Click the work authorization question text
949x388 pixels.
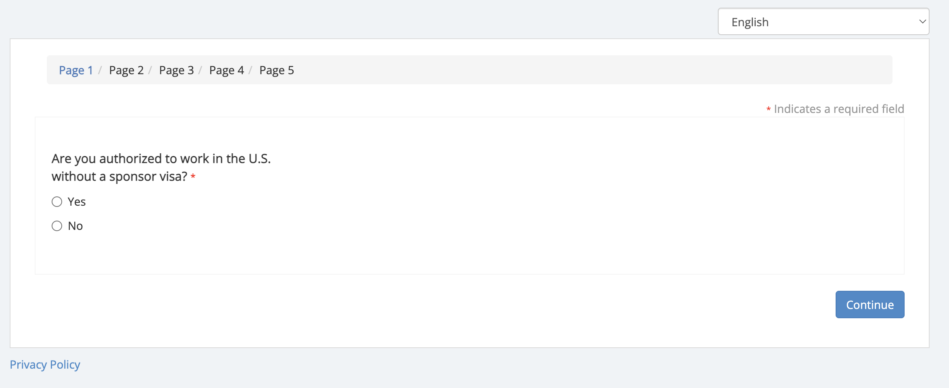tap(161, 167)
